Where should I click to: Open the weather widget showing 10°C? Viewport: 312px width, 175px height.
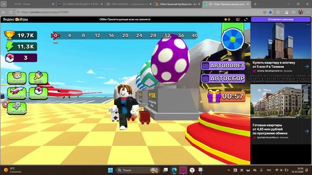tap(13, 170)
